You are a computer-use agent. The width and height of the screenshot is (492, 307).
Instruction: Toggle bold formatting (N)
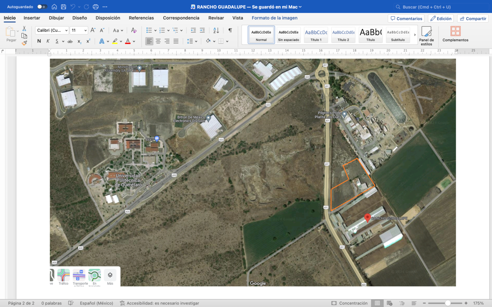click(x=39, y=41)
